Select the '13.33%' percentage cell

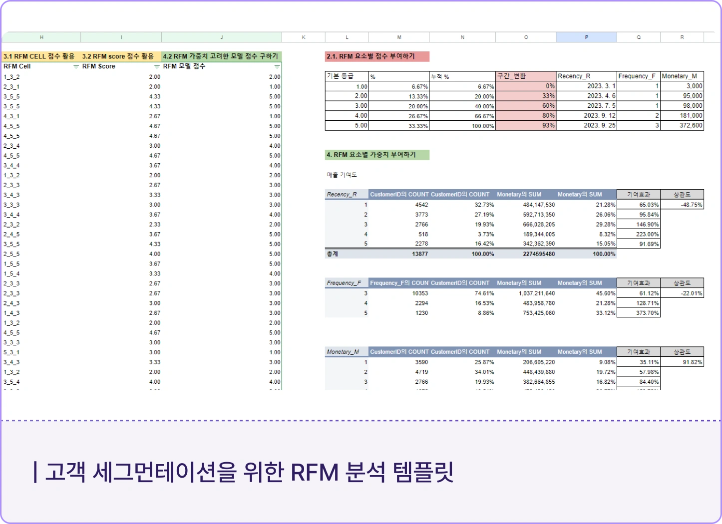point(399,96)
